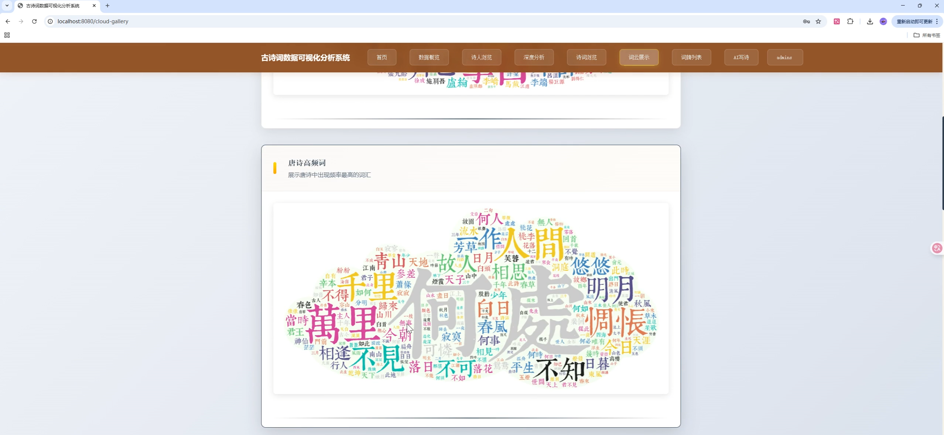Image resolution: width=944 pixels, height=435 pixels.
Task: Click the teal word 不見 in word cloud
Action: pos(377,358)
